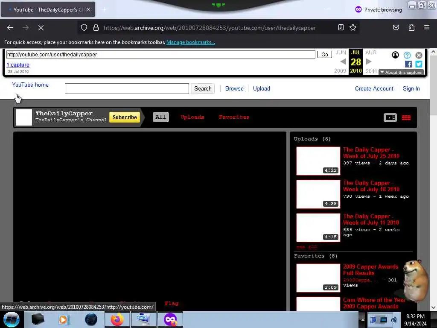The height and width of the screenshot is (328, 437).
Task: Select the All tab
Action: point(161,117)
